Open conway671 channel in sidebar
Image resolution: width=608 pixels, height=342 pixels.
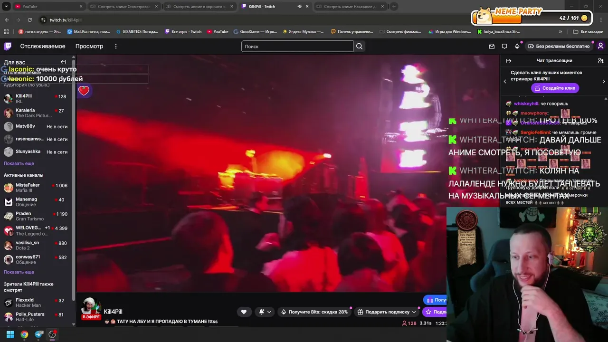tap(36, 259)
